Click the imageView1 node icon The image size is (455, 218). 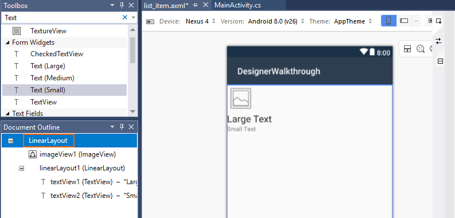33,154
